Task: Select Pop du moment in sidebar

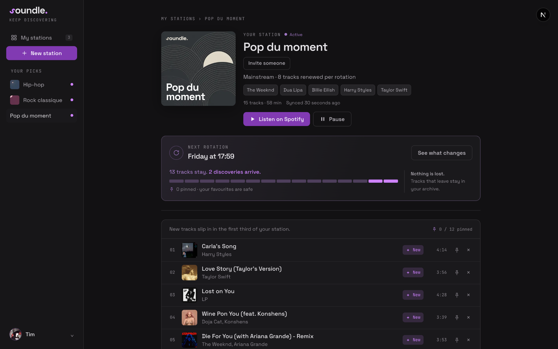Action: [42, 116]
